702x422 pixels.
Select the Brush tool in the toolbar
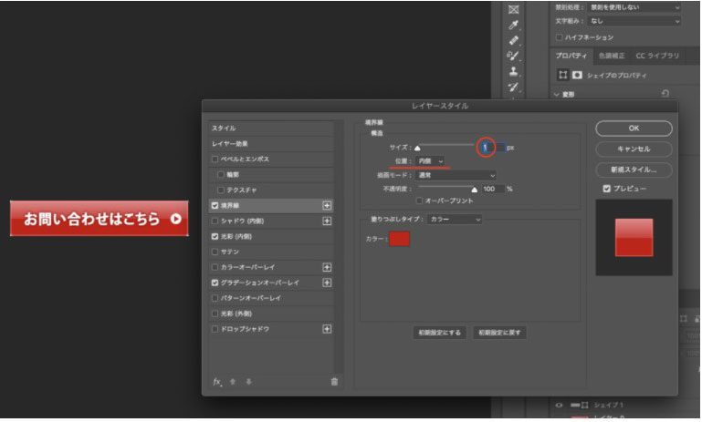click(x=513, y=56)
